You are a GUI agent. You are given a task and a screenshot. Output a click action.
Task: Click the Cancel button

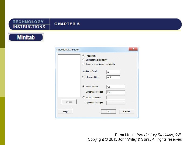[x=127, y=111]
